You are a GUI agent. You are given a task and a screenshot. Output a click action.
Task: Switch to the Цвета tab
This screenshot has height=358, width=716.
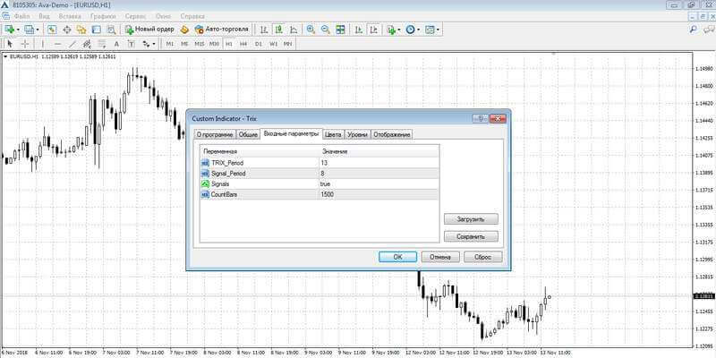click(x=333, y=135)
